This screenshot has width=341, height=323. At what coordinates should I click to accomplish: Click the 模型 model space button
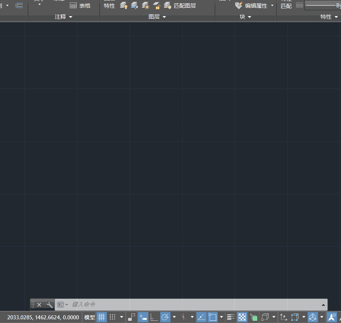click(x=89, y=318)
